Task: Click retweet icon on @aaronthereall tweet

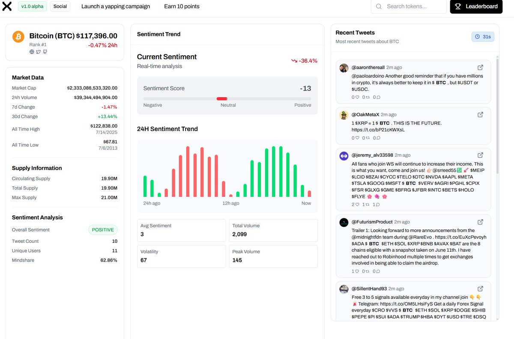Action: pyautogui.click(x=368, y=97)
